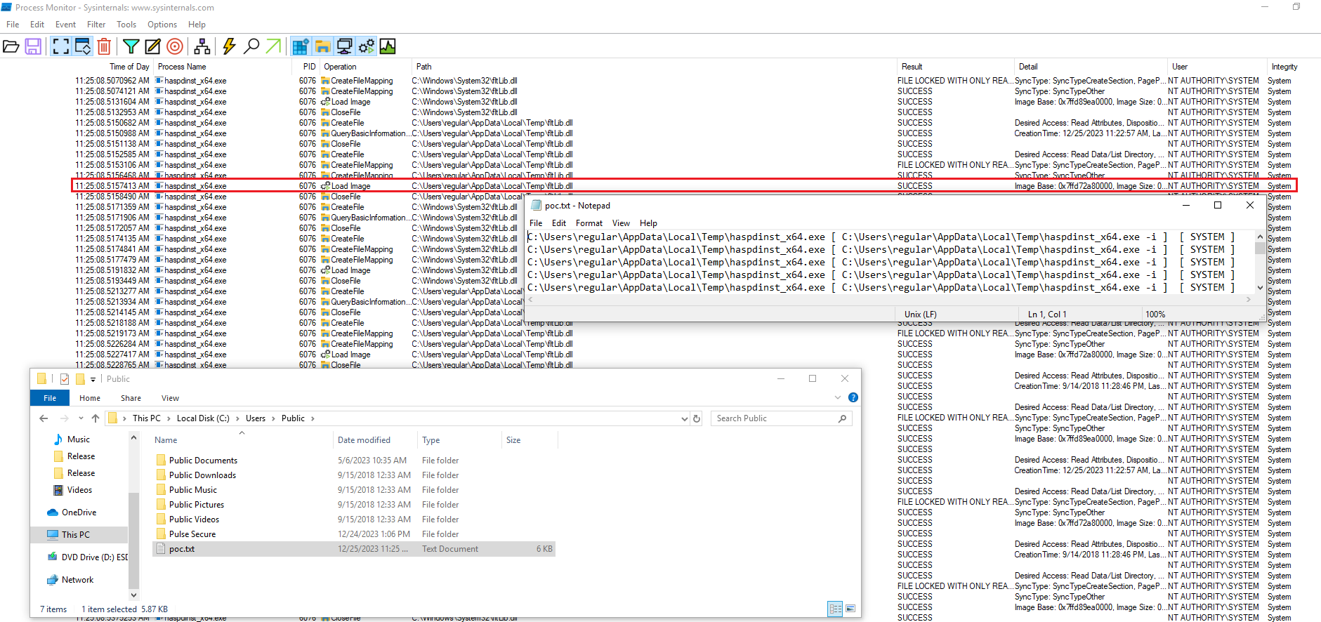Image resolution: width=1321 pixels, height=622 pixels.
Task: Open Process Monitor's Tools menu
Action: (126, 25)
